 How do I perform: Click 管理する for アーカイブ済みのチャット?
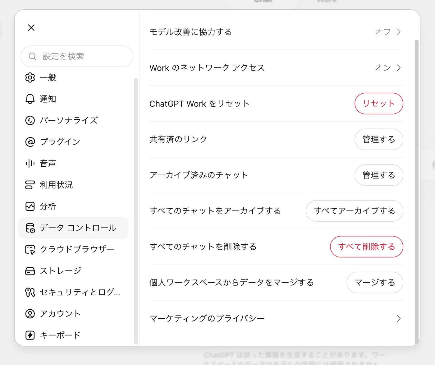tap(379, 175)
